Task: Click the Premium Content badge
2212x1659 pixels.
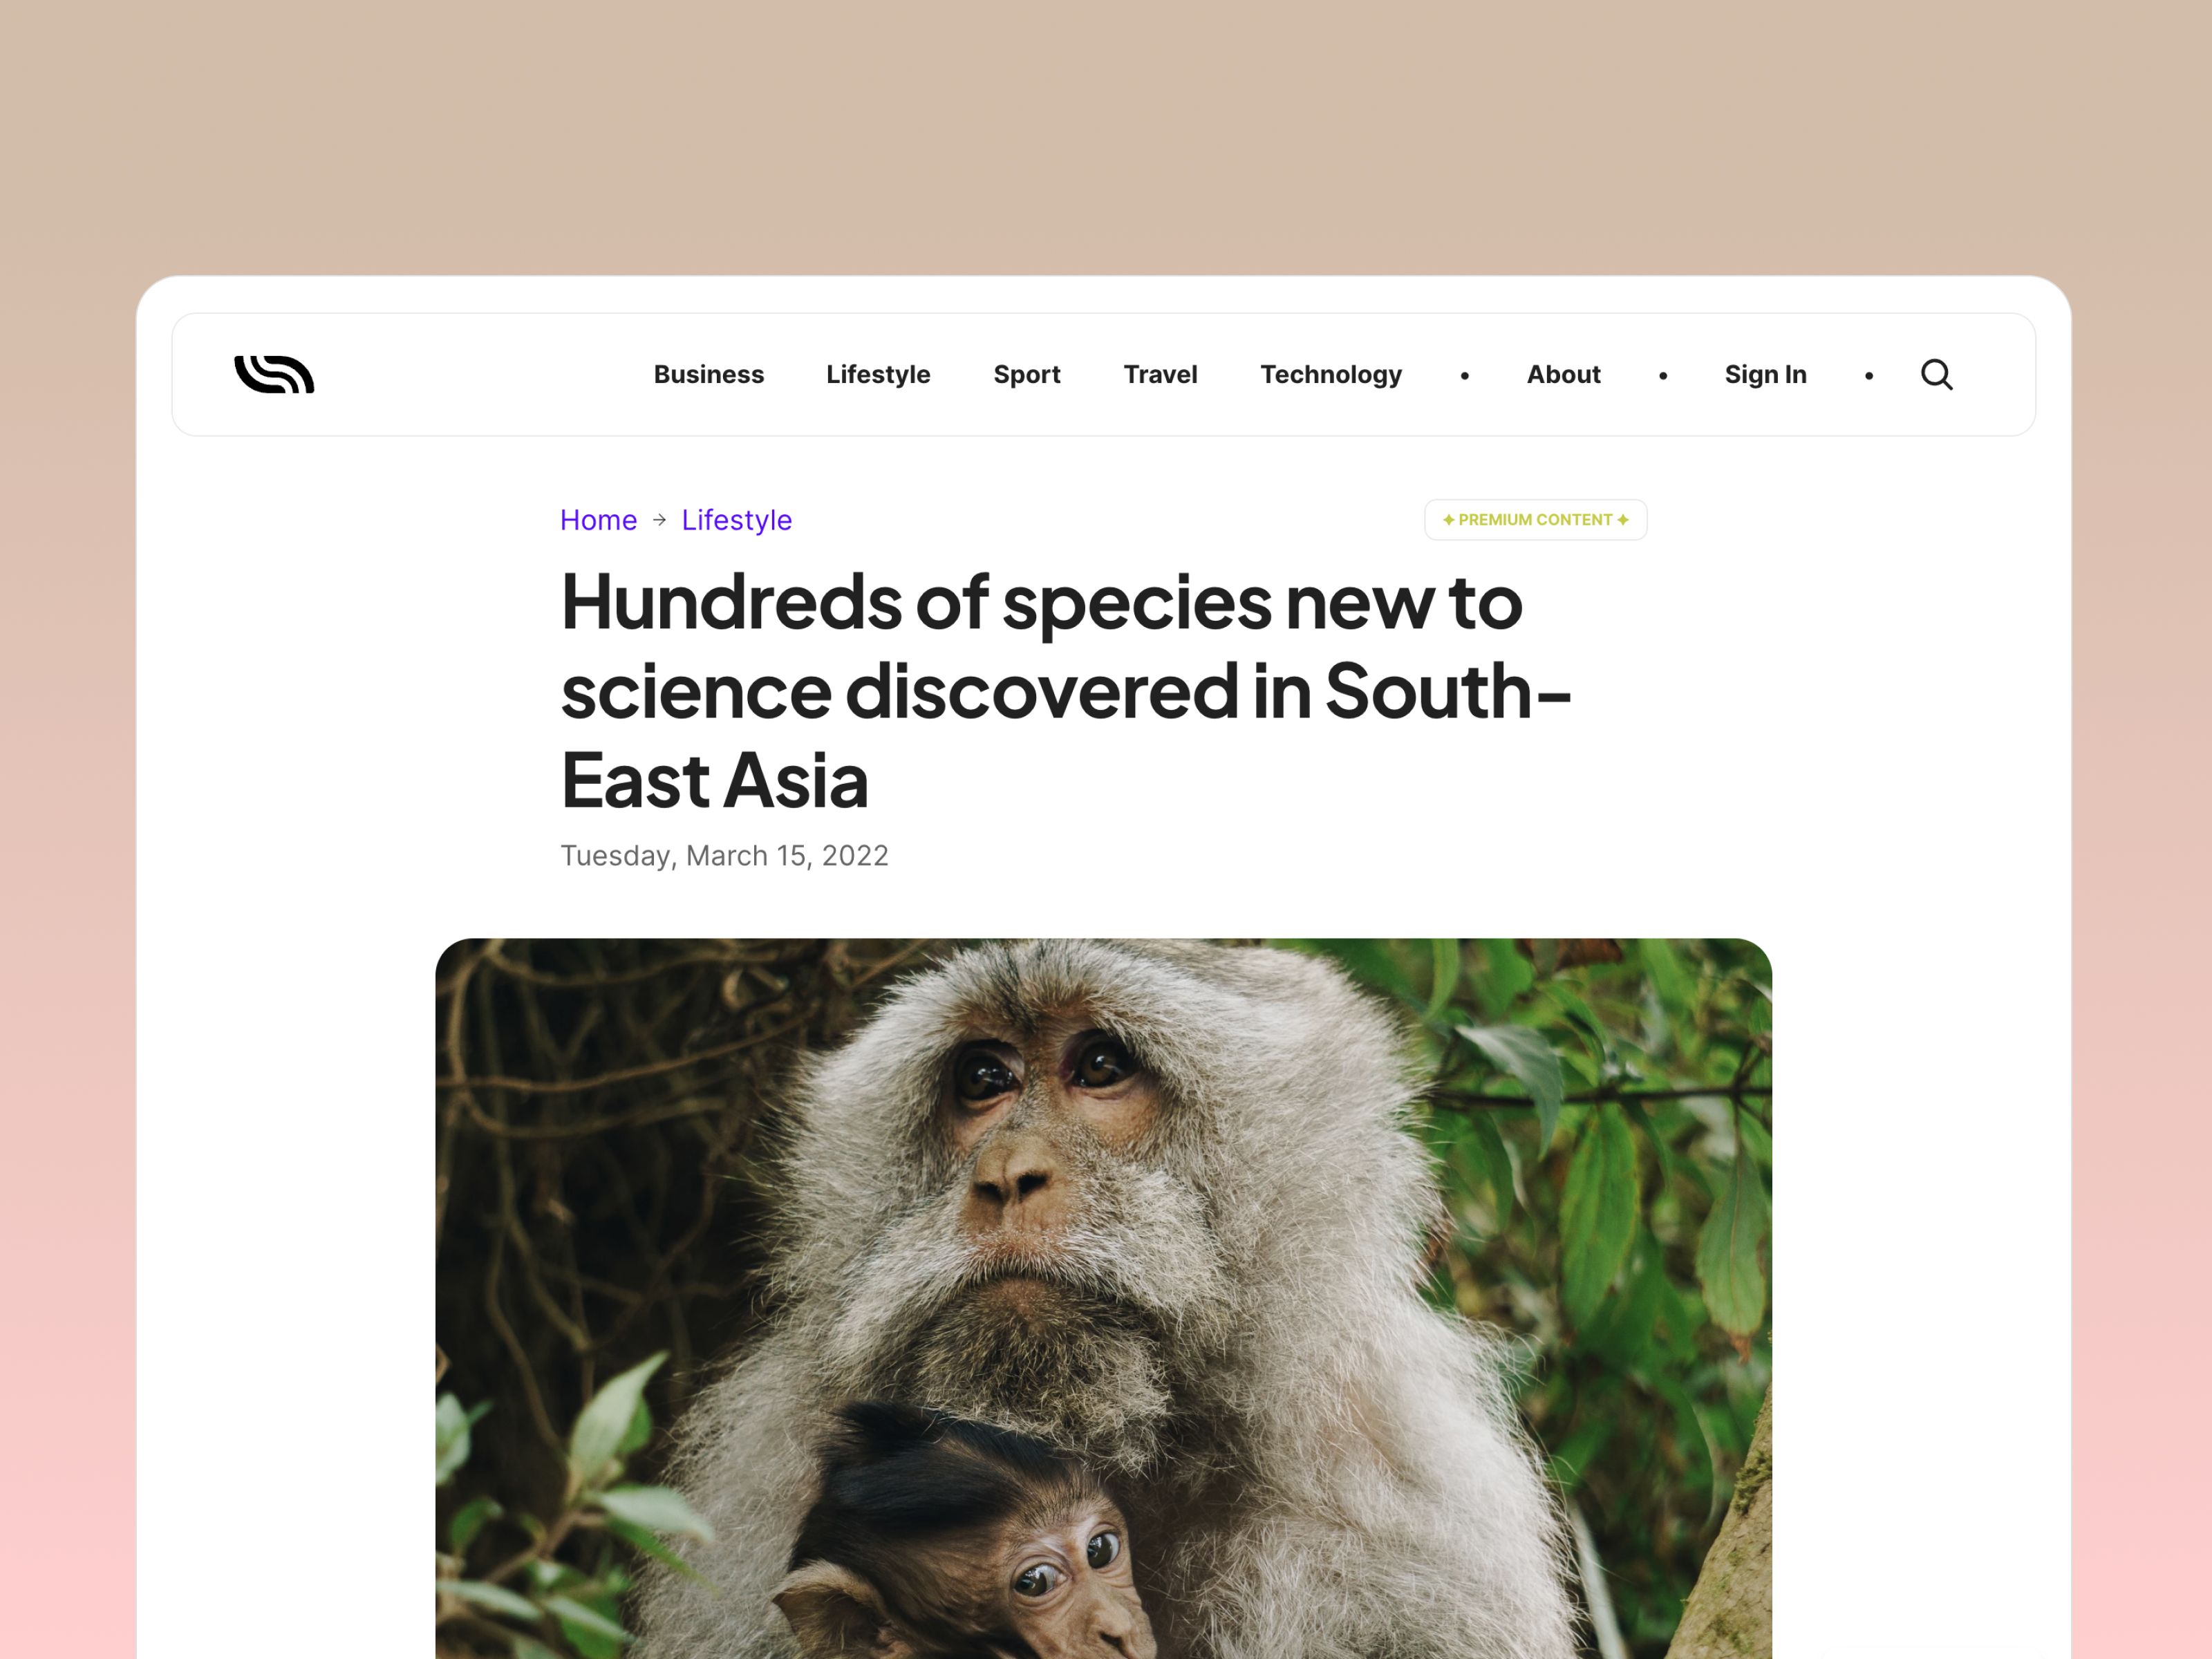Action: click(x=1535, y=520)
